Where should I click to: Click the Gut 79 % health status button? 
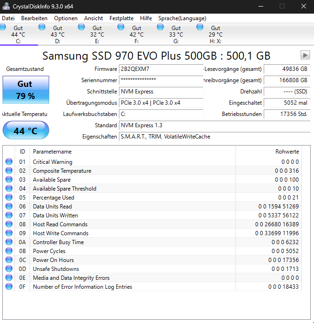pos(26,90)
